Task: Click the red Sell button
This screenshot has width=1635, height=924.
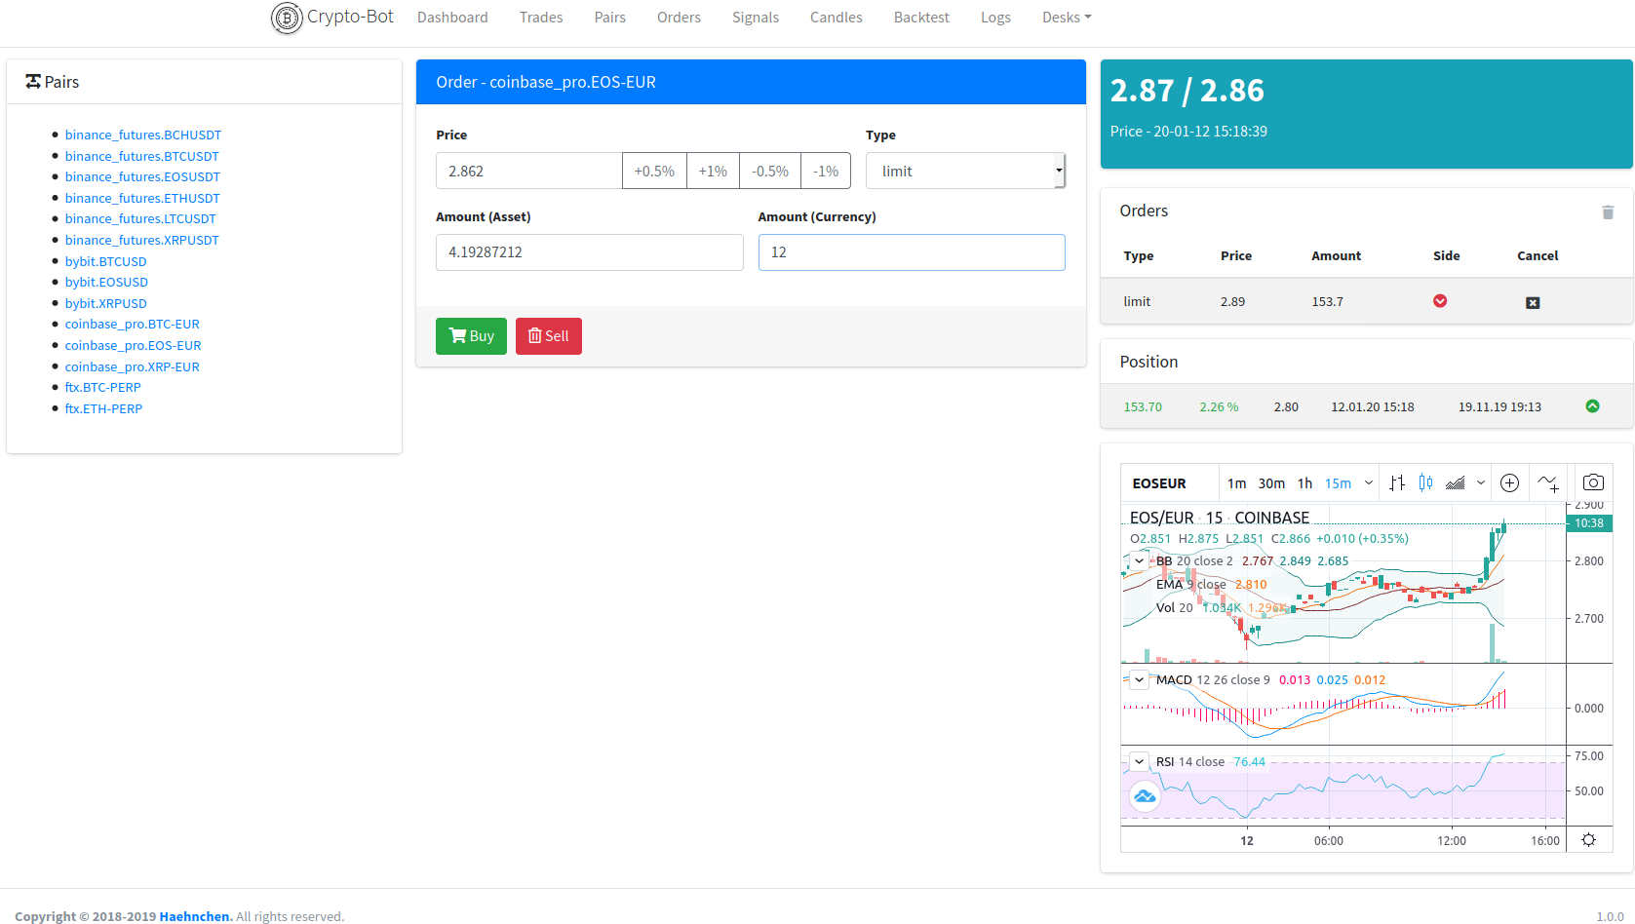Action: pyautogui.click(x=549, y=336)
